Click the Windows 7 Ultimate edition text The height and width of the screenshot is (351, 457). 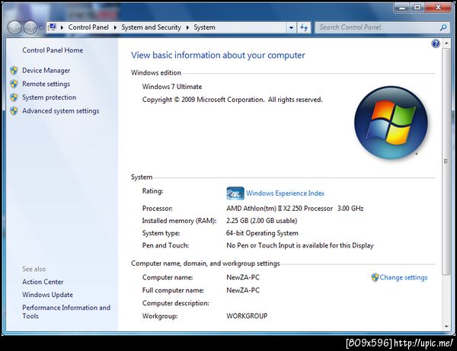pos(172,87)
